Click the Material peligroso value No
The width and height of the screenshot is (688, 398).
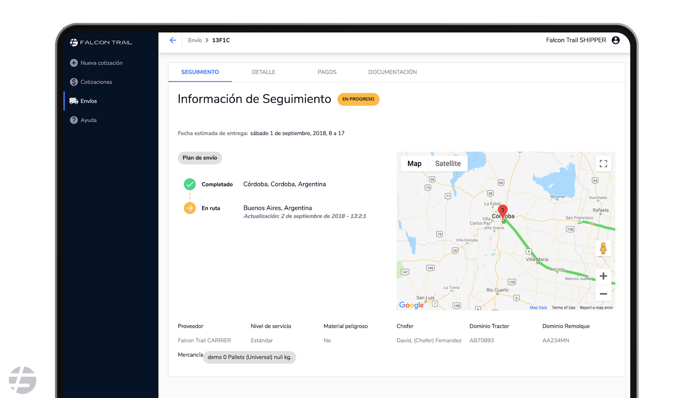327,340
